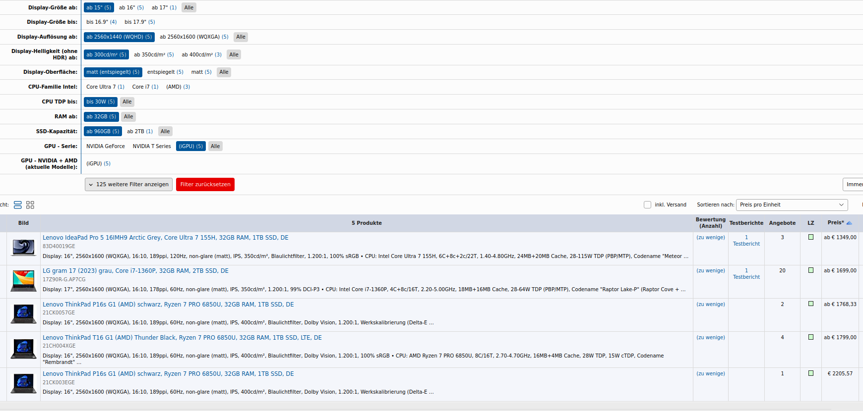
Task: Click Alle for CPU TDP
Action: 127,102
